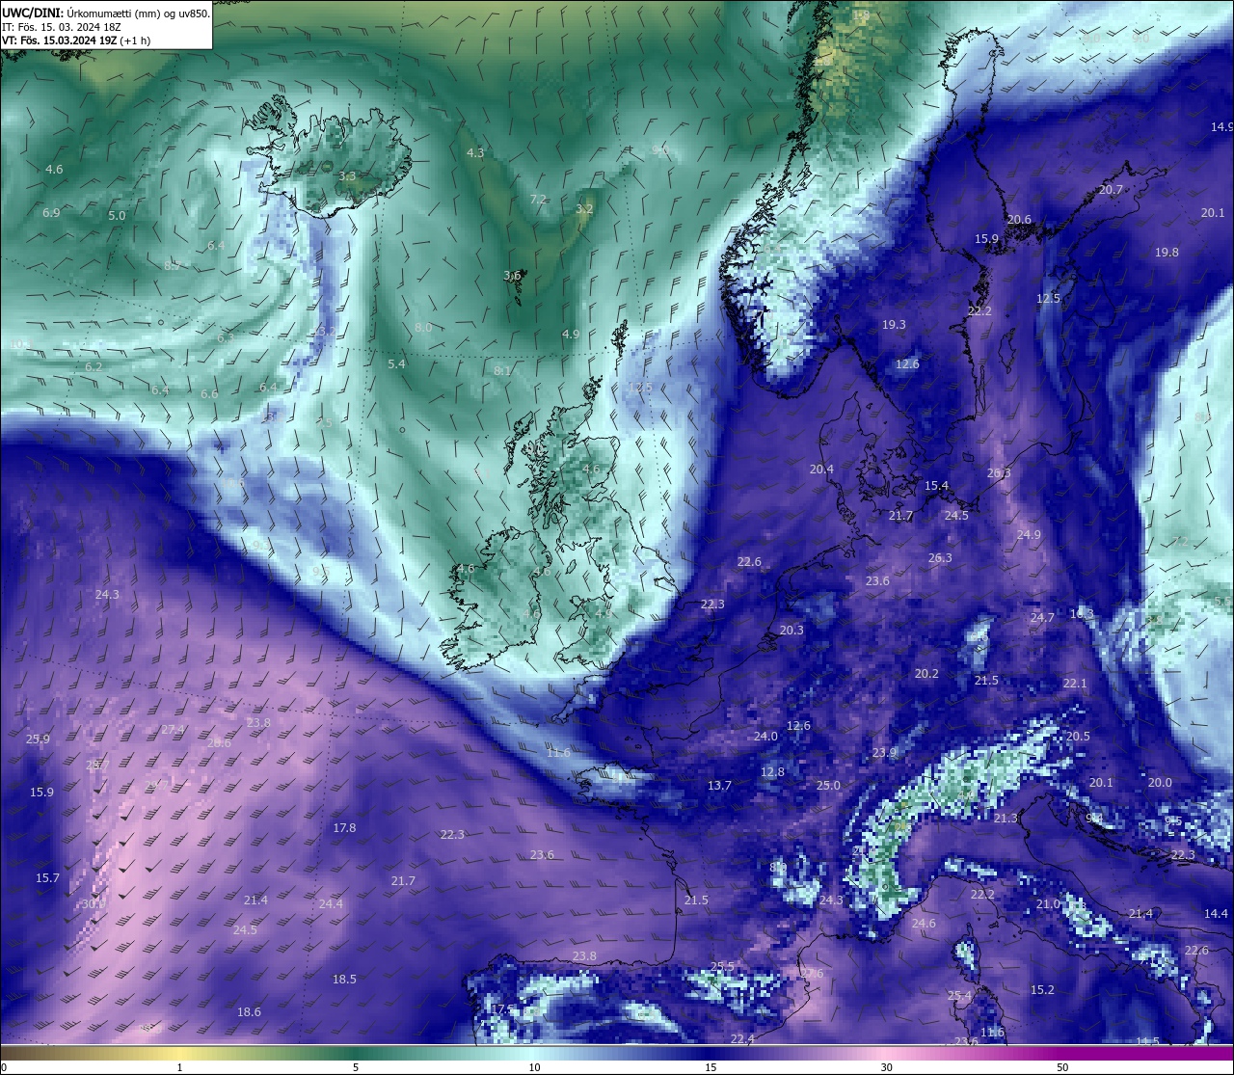The image size is (1234, 1075).
Task: Click the 20.7 value label
Action: click(1111, 189)
